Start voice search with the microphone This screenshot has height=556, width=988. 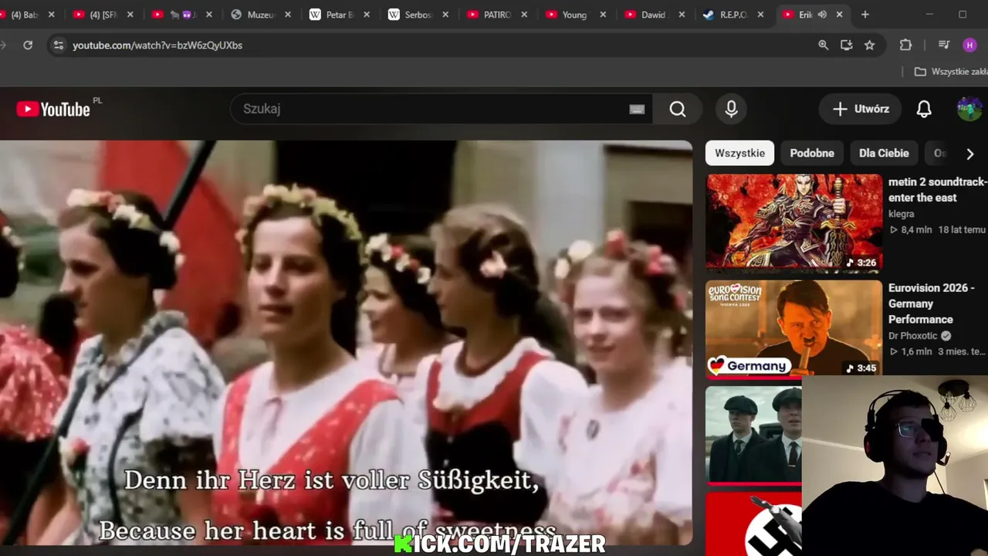point(732,109)
